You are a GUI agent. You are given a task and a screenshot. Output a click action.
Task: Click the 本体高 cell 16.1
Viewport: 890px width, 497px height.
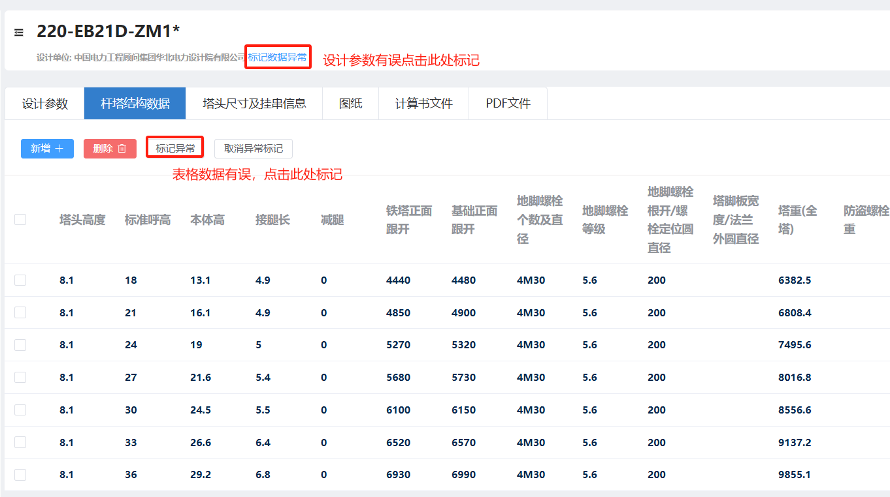200,312
